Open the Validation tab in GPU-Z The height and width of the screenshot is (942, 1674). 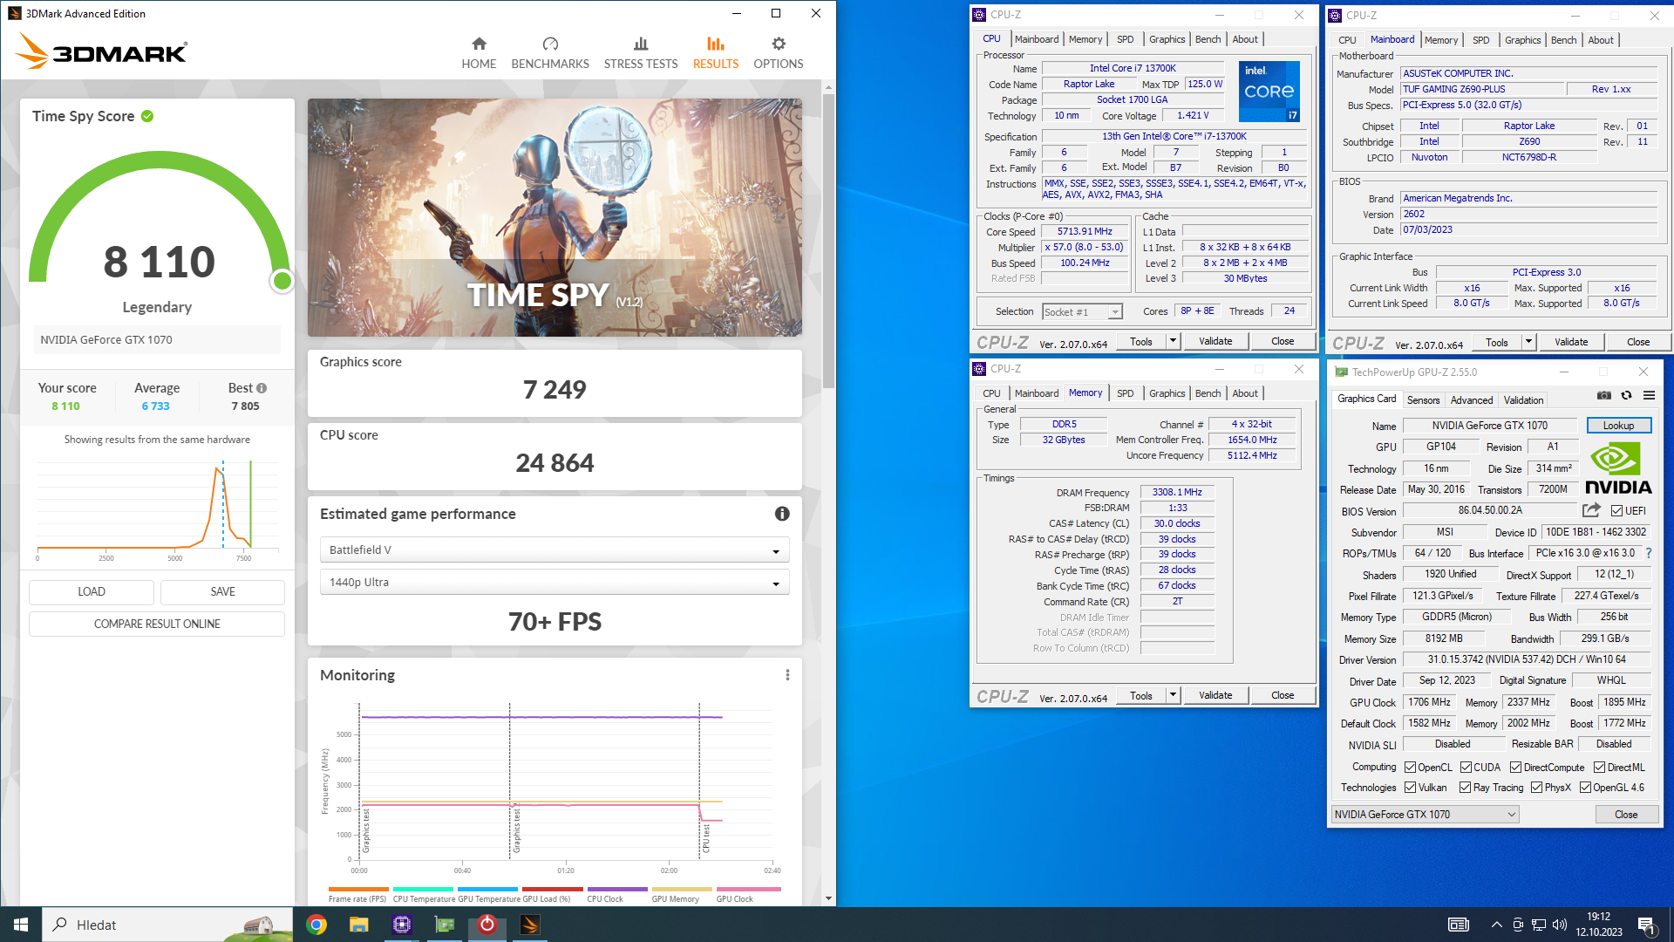[1523, 399]
